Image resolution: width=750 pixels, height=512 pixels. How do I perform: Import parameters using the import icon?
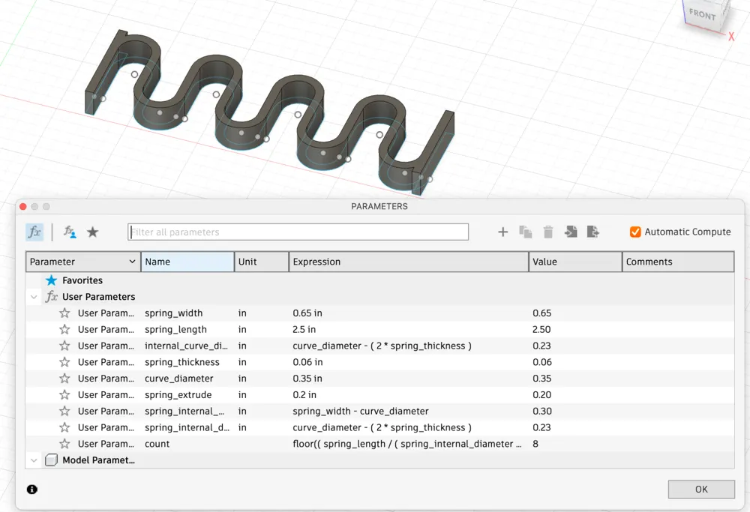coord(570,232)
